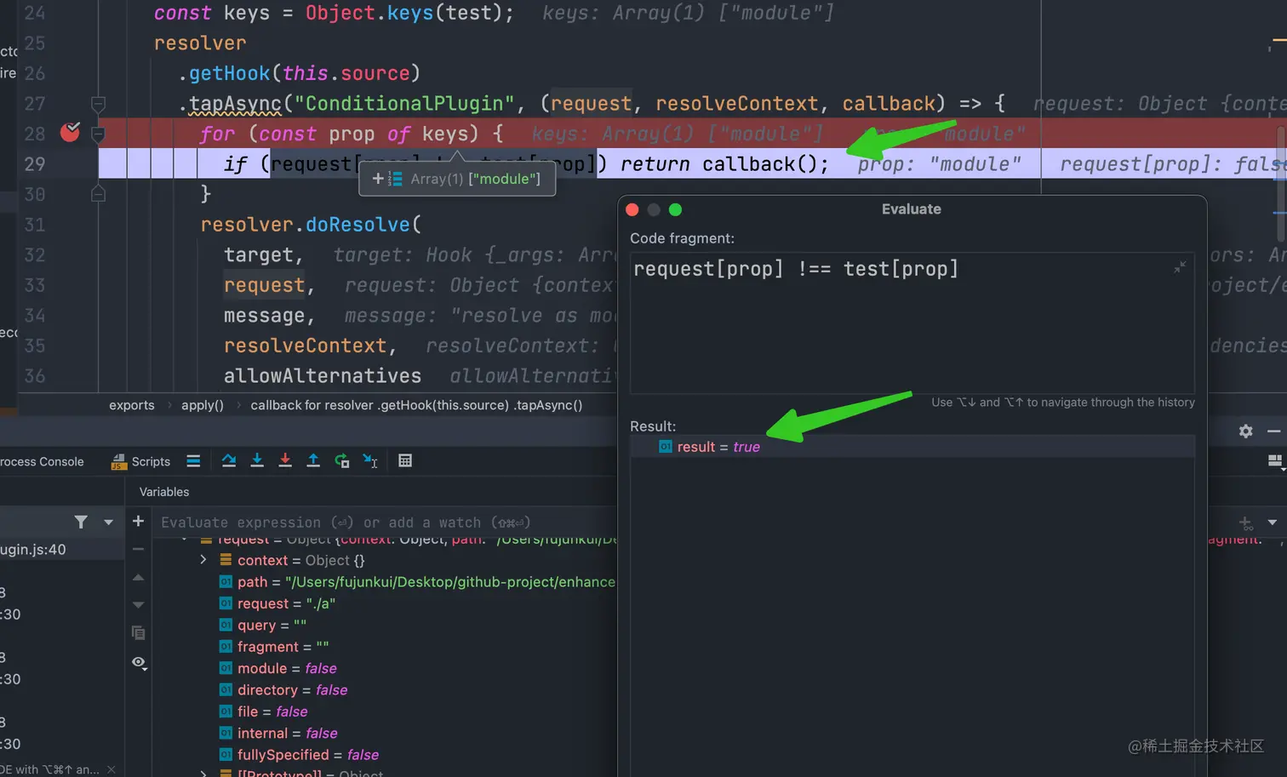Toggle the breakpoint on line 28
The width and height of the screenshot is (1287, 777).
pyautogui.click(x=71, y=133)
